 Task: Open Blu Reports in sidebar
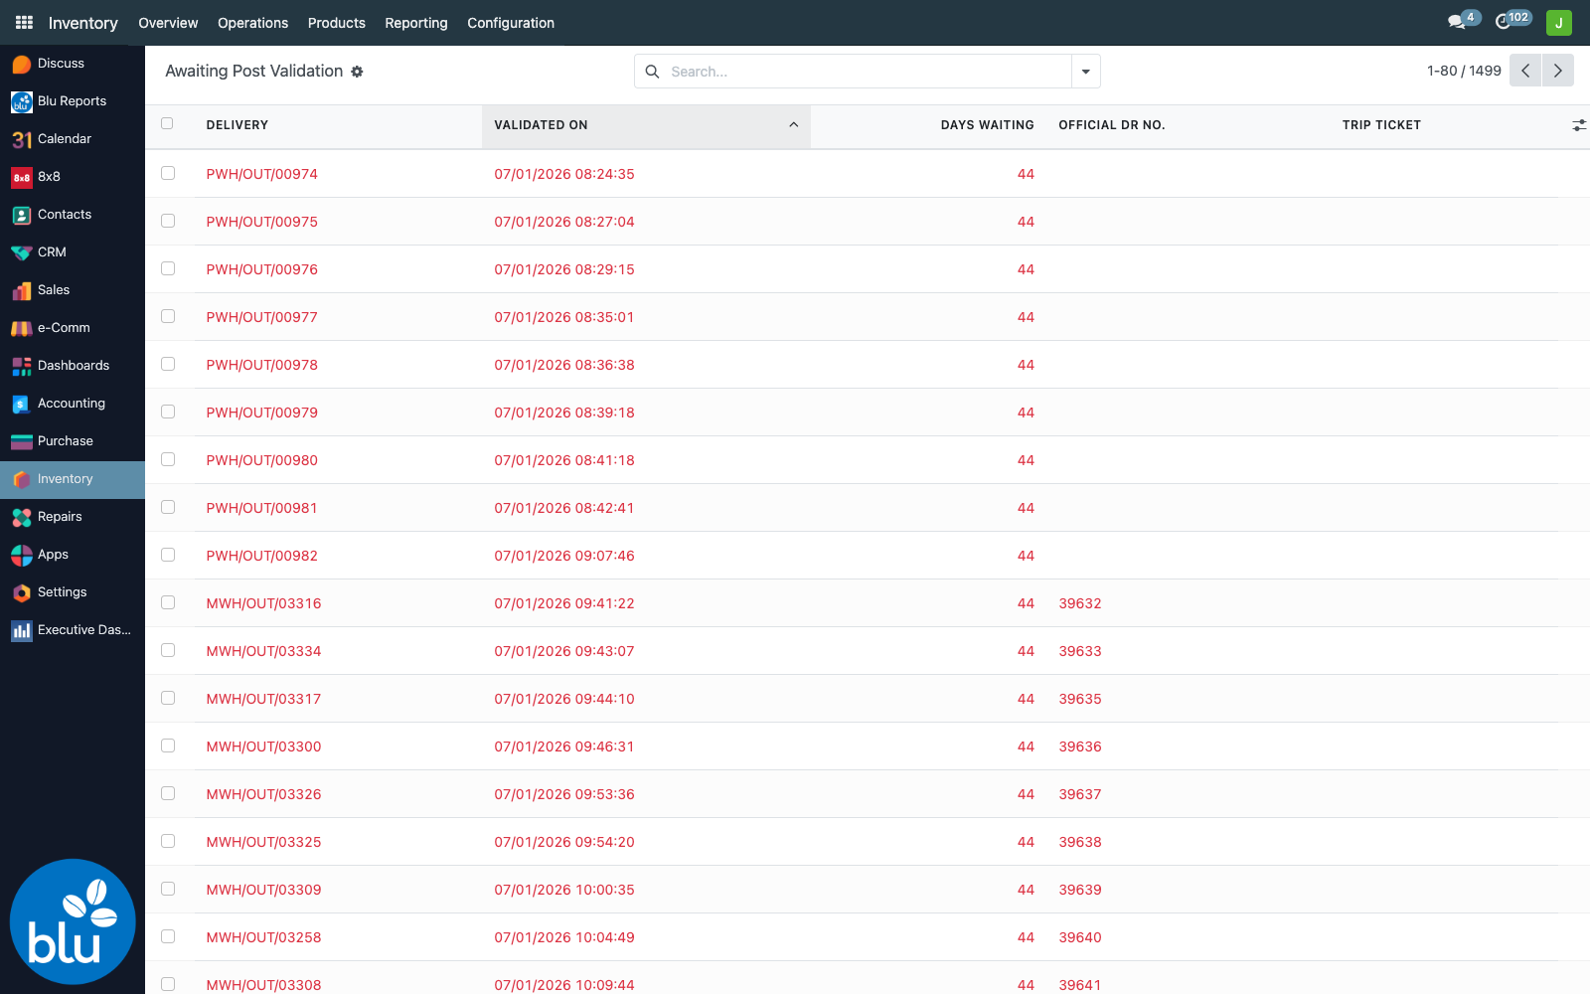[73, 101]
